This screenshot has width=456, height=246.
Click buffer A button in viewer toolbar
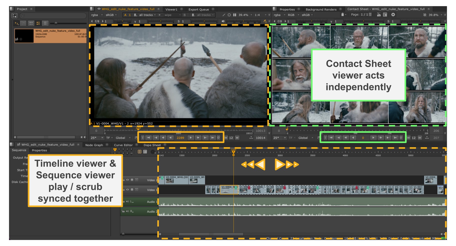(125, 15)
